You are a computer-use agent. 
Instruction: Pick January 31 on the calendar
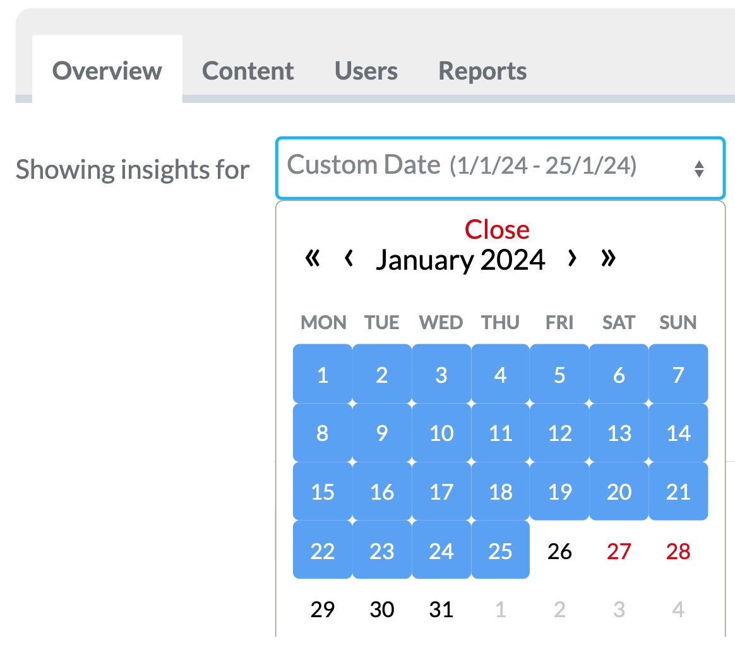[441, 610]
